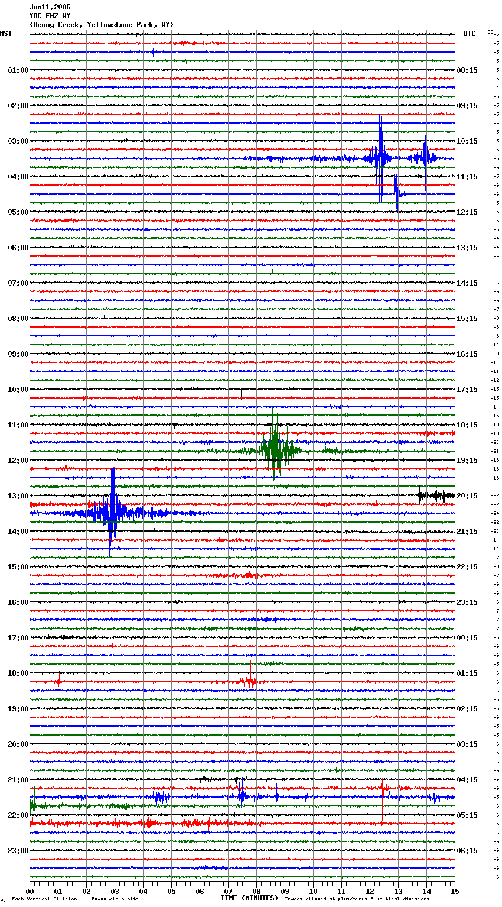
Task: Click the 01:15 UTC time label
Action: 467,673
